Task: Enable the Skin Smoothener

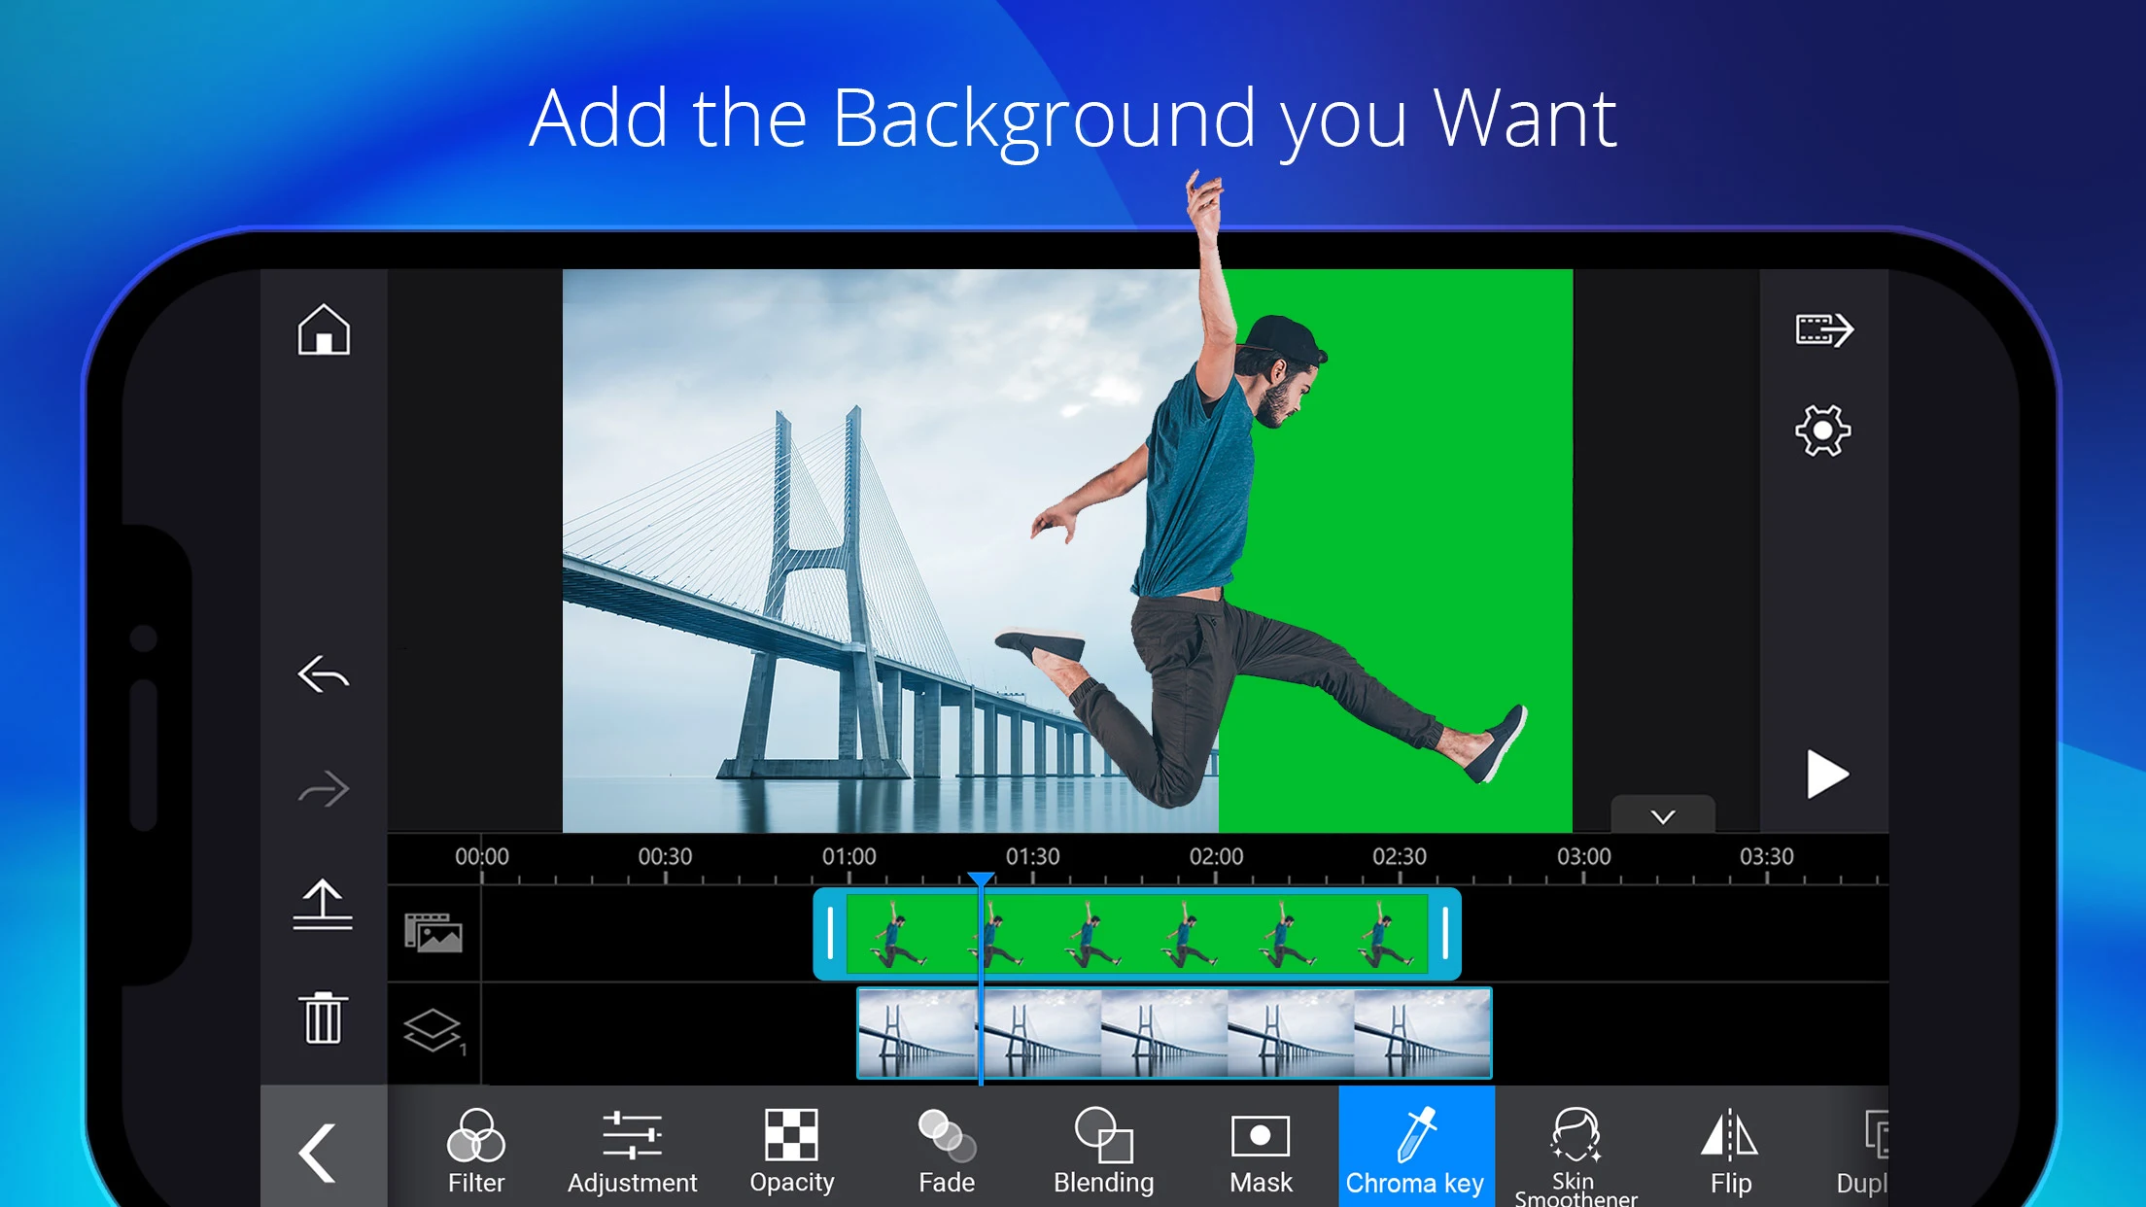Action: [x=1575, y=1152]
